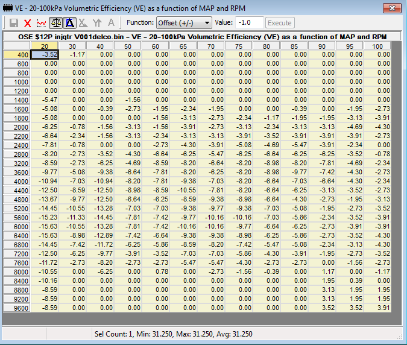Click the red X cancel icon
Screen dimensions: 407x345
pos(28,23)
